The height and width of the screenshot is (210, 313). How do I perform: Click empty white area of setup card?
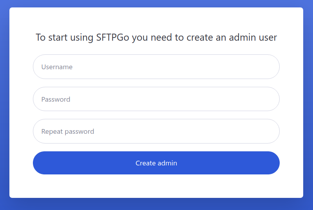tap(157, 186)
